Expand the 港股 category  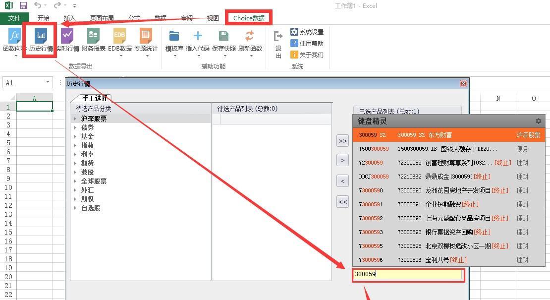click(75, 172)
